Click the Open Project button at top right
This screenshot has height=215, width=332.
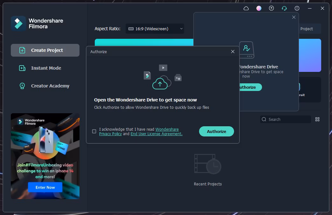pyautogui.click(x=310, y=29)
